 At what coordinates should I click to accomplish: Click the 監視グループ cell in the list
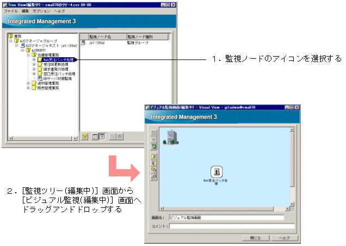(x=138, y=42)
